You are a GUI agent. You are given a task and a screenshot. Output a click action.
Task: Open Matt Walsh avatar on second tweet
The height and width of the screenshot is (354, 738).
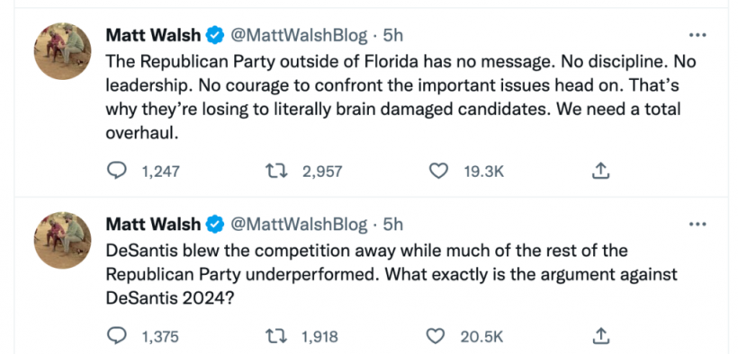click(62, 240)
